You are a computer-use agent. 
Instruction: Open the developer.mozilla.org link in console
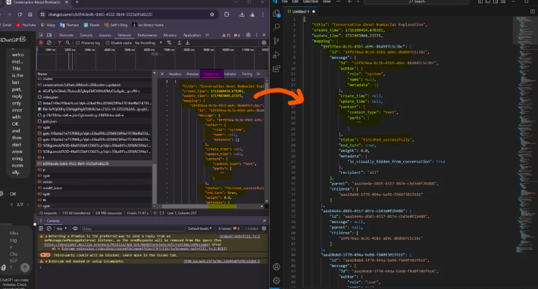pos(127,245)
